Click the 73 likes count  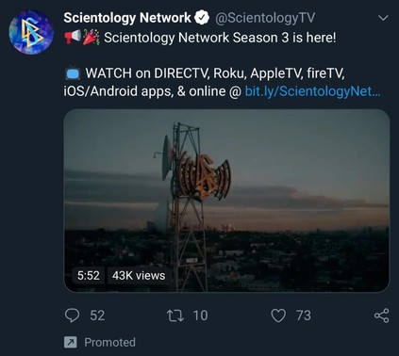point(304,316)
